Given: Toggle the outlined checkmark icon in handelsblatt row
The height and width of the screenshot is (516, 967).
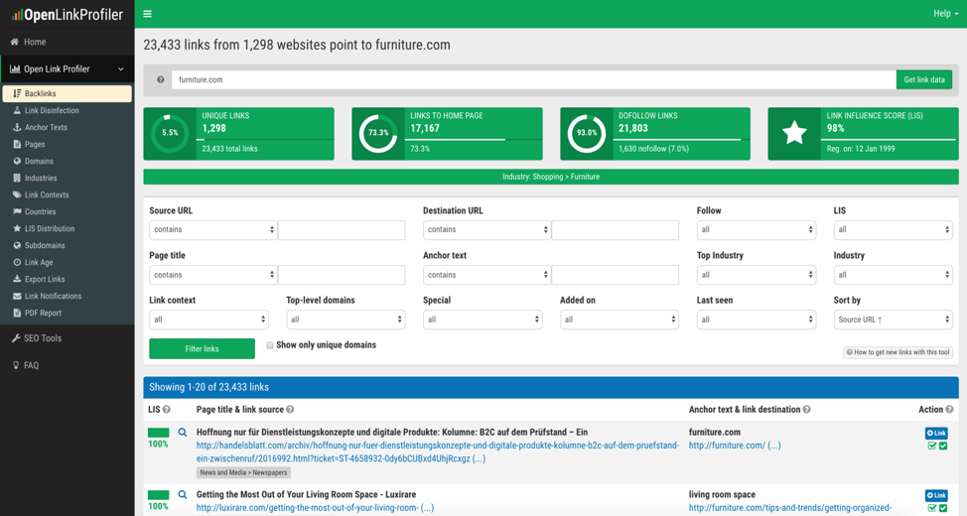Looking at the screenshot, I should pos(932,446).
